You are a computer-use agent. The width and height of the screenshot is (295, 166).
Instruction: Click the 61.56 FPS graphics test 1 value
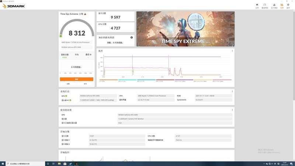pyautogui.click(x=117, y=140)
